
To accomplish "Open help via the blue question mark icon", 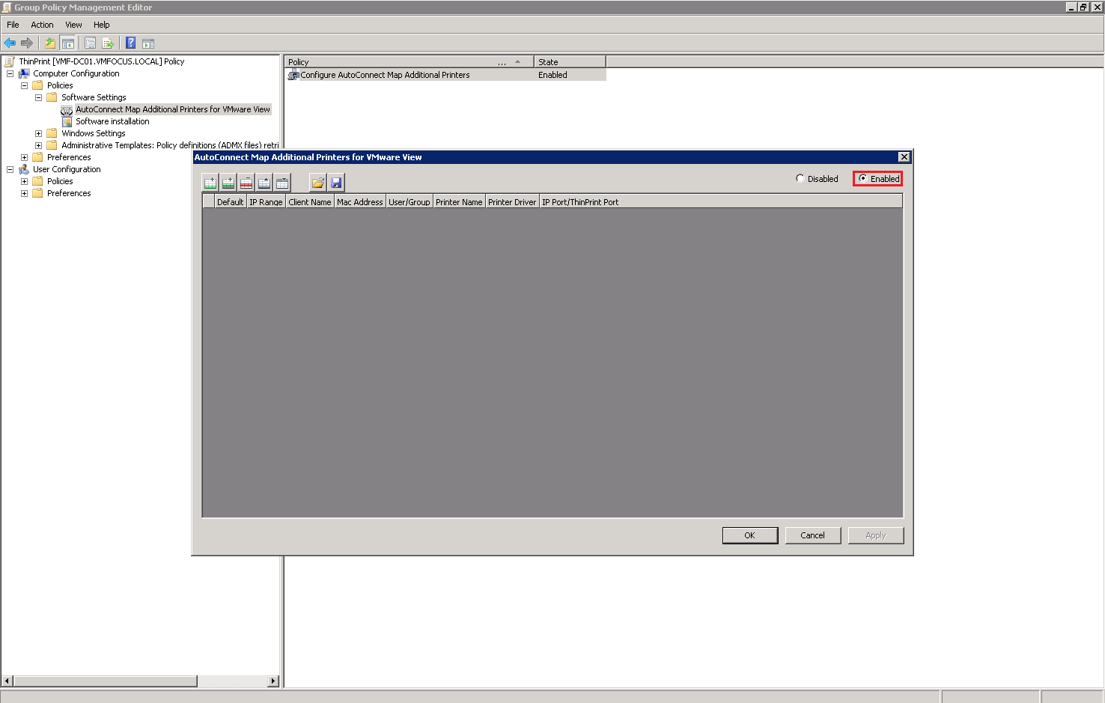I will pos(130,43).
